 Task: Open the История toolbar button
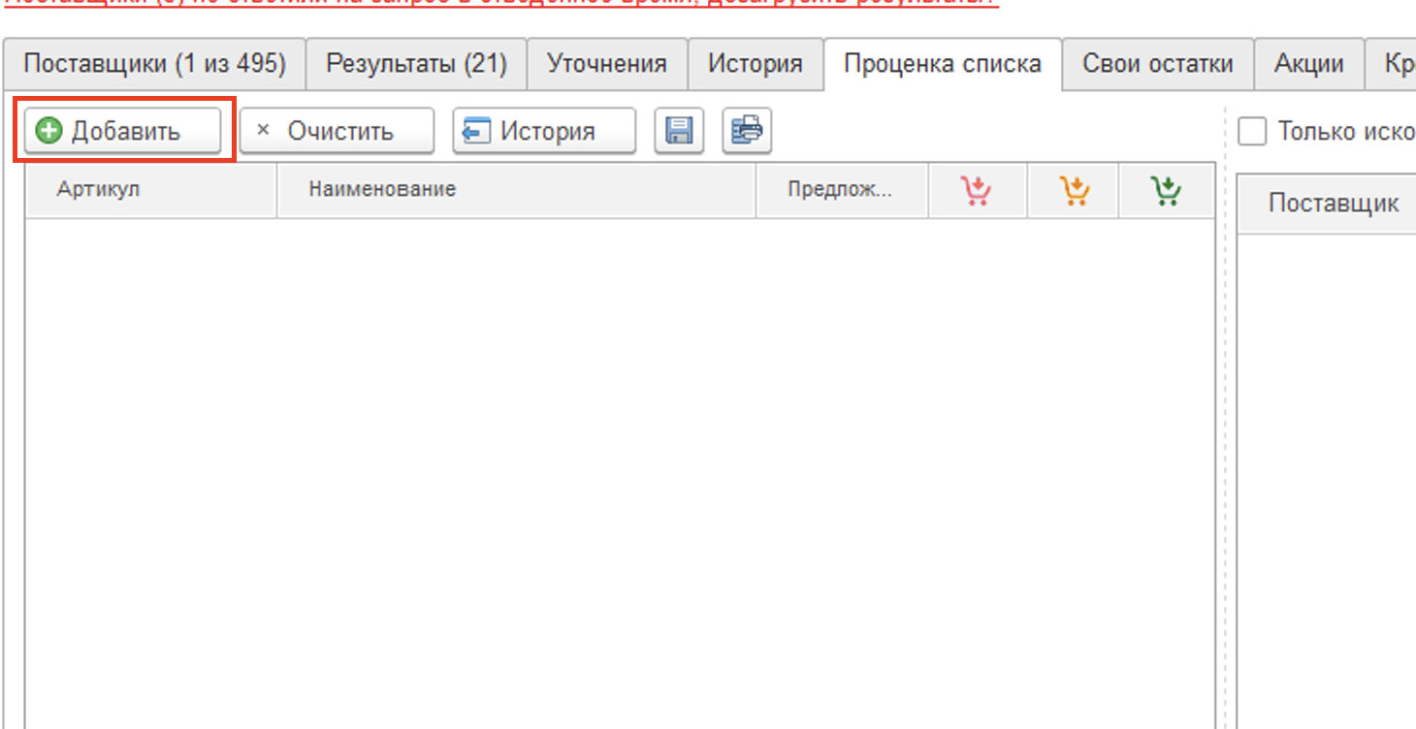click(x=544, y=131)
